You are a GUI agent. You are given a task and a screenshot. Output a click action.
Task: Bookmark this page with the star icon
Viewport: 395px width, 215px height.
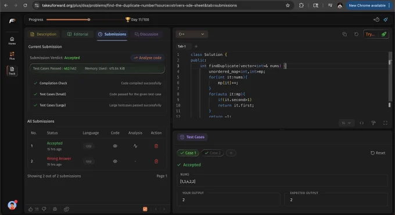pos(288,5)
